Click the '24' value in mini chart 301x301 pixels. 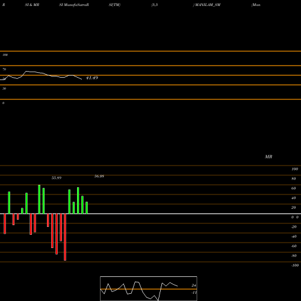coord(194,285)
